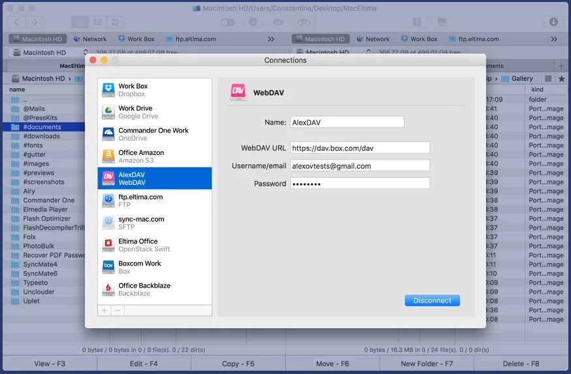Select the #documents folder
Viewport: 571px width, 374px height.
(44, 127)
